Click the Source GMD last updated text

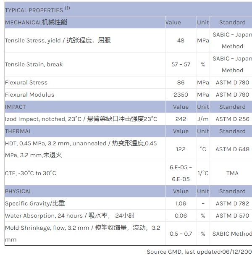click(199, 251)
